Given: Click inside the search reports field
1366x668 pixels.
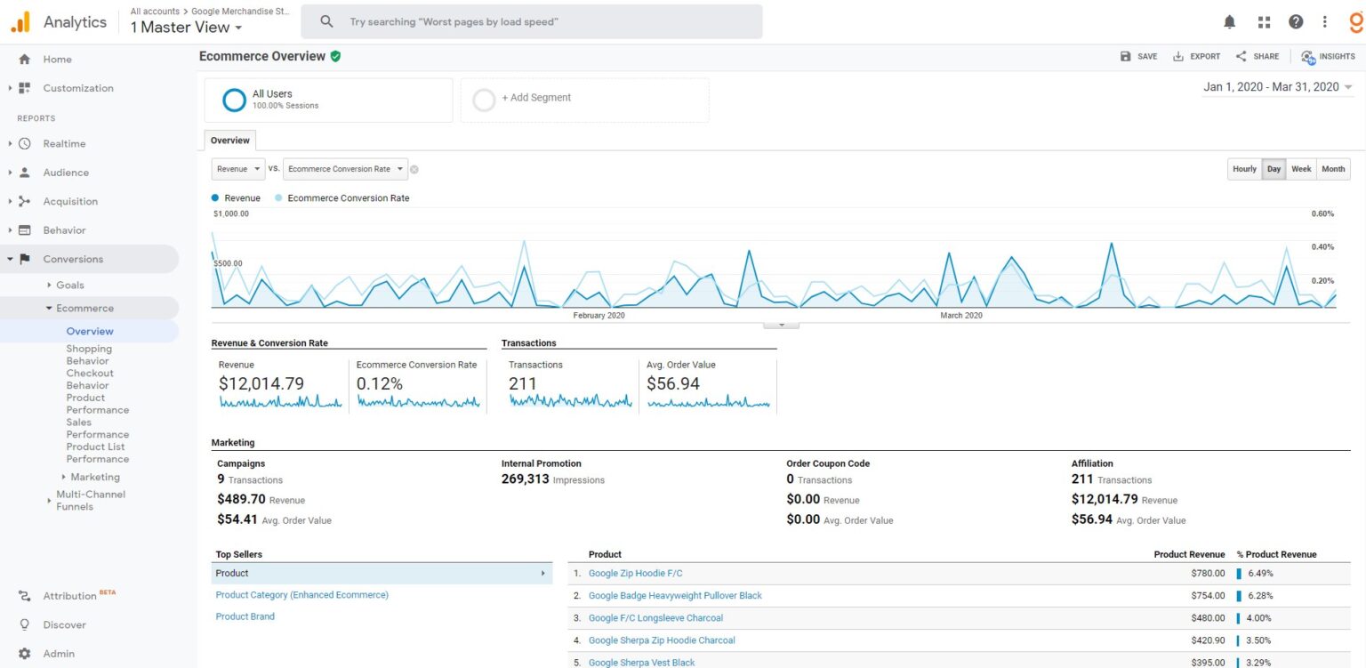Looking at the screenshot, I should (x=534, y=20).
